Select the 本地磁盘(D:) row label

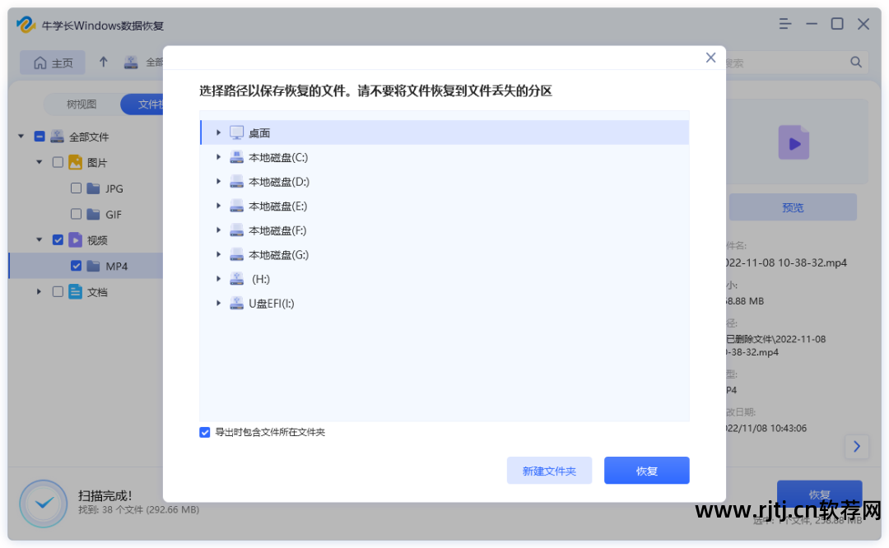click(279, 182)
